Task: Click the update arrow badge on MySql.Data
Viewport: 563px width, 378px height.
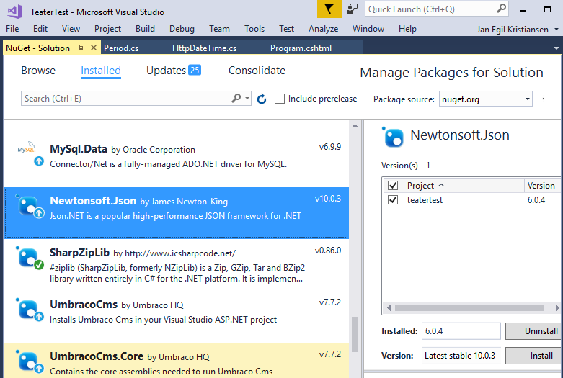Action: [39, 161]
